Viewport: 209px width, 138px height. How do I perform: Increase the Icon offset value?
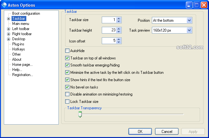click(x=119, y=39)
